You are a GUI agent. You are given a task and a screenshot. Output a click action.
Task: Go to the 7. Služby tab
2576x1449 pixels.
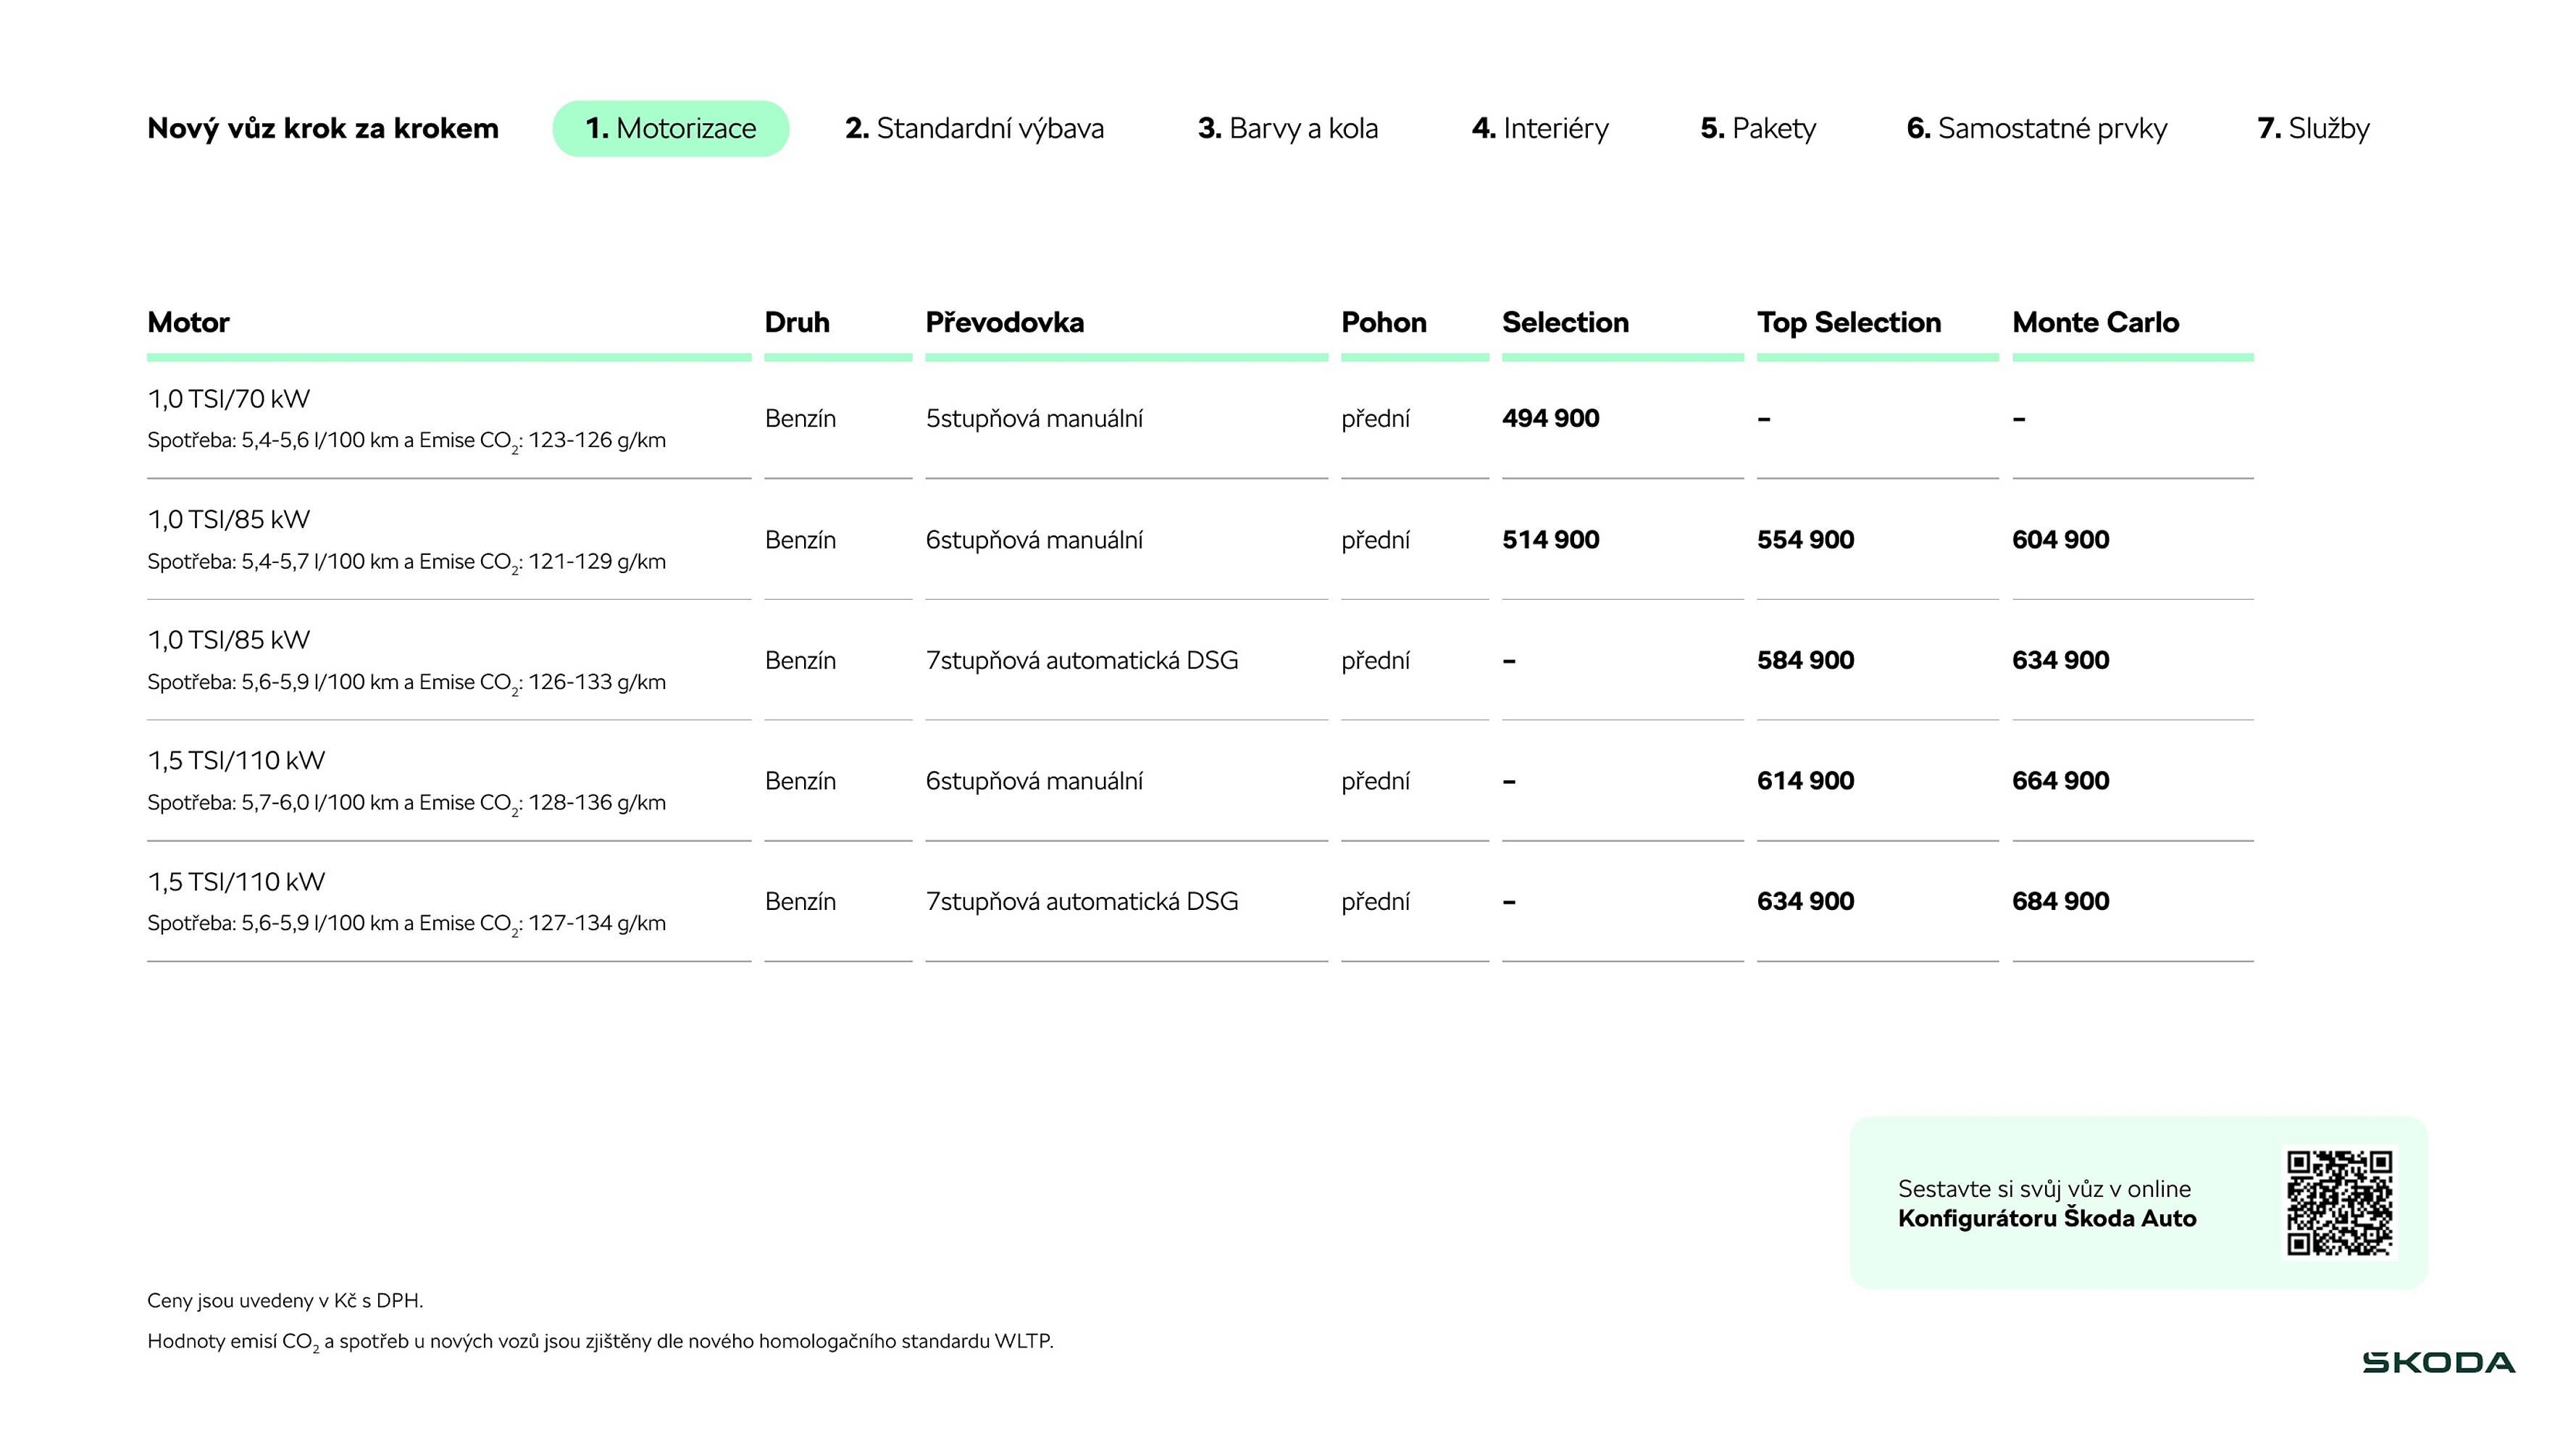tap(2313, 128)
